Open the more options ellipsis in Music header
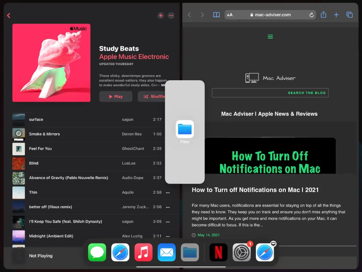 click(171, 15)
